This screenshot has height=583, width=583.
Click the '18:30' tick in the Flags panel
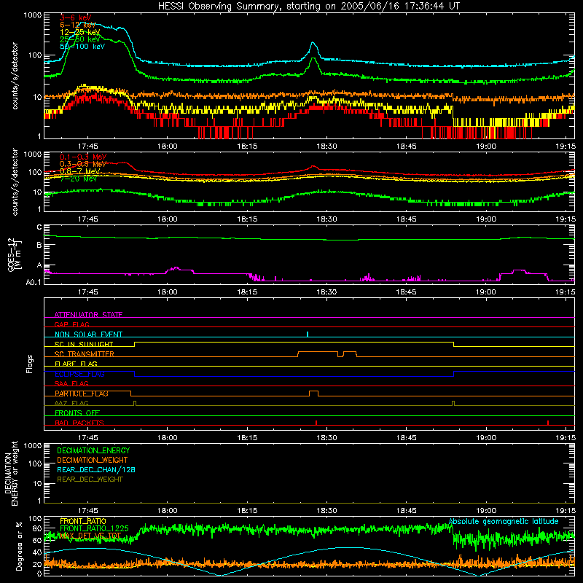coord(326,438)
